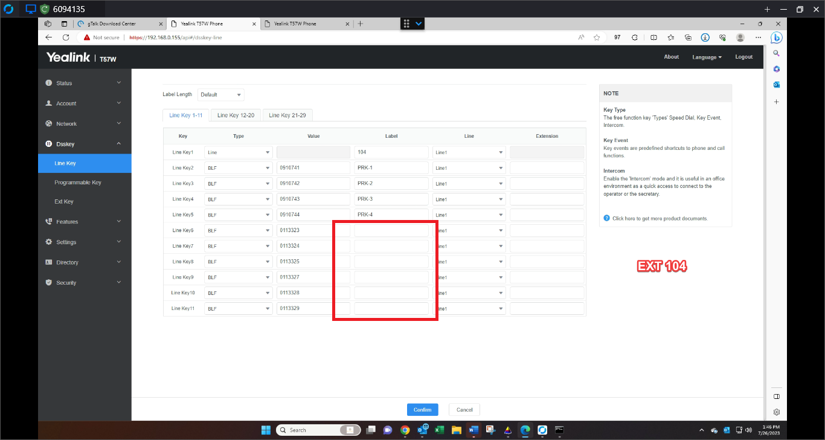This screenshot has width=825, height=440.
Task: Open the Label Length dropdown
Action: (x=221, y=95)
